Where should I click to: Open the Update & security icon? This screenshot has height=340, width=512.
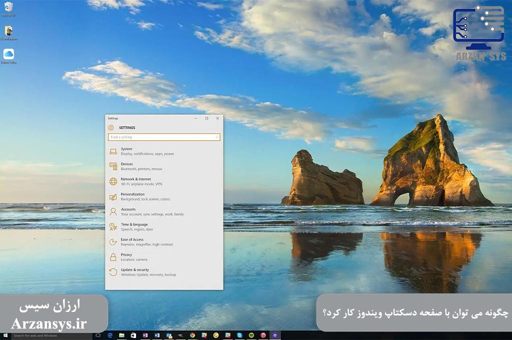[113, 272]
